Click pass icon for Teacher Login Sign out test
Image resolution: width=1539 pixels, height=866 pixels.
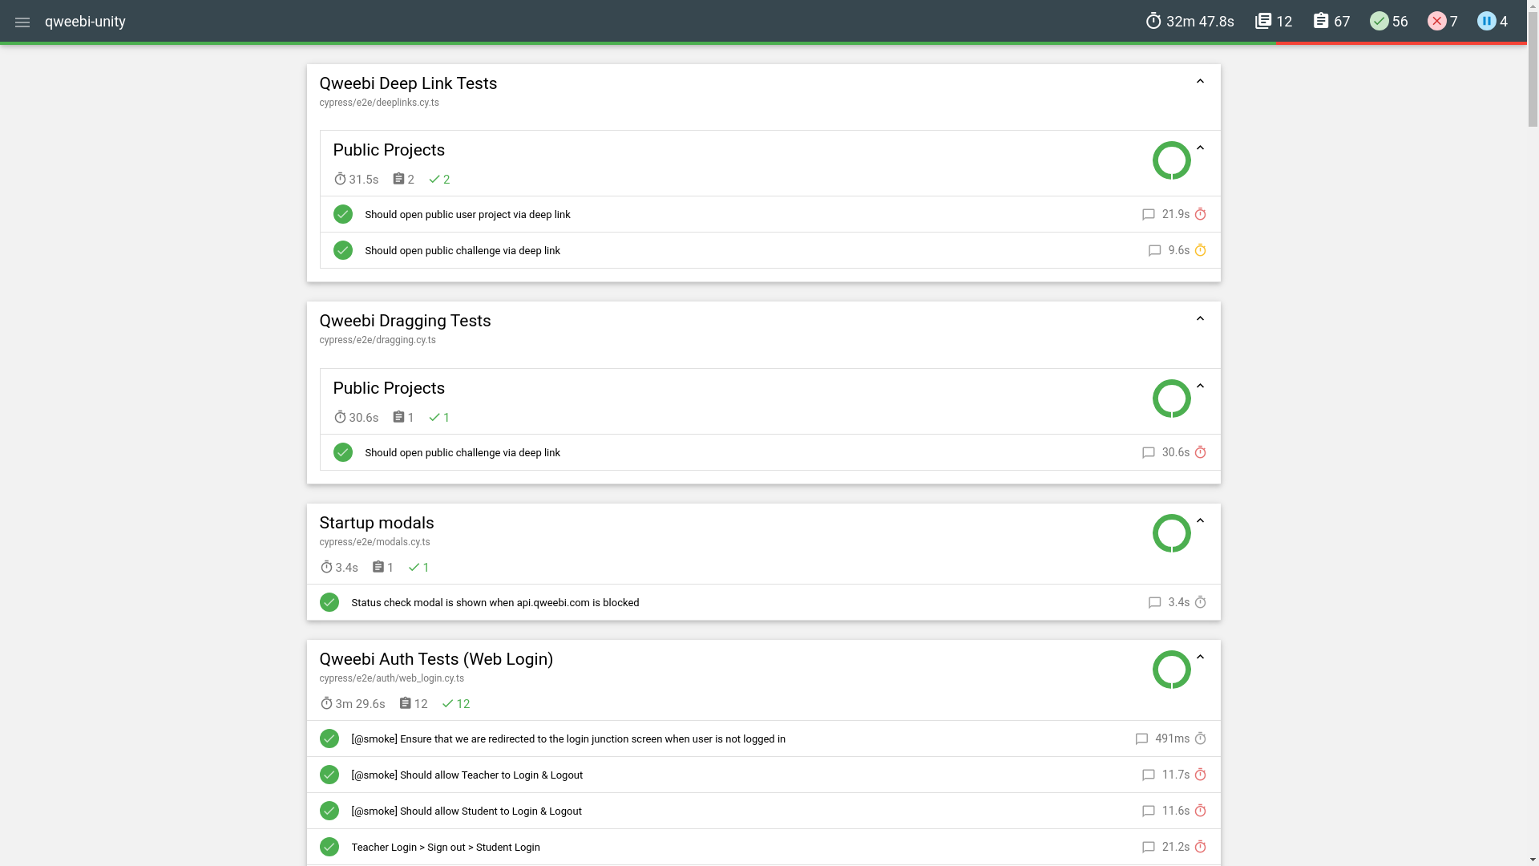coord(329,847)
